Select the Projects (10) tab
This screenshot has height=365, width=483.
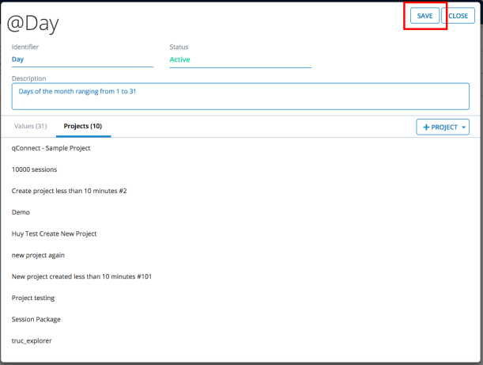[82, 126]
